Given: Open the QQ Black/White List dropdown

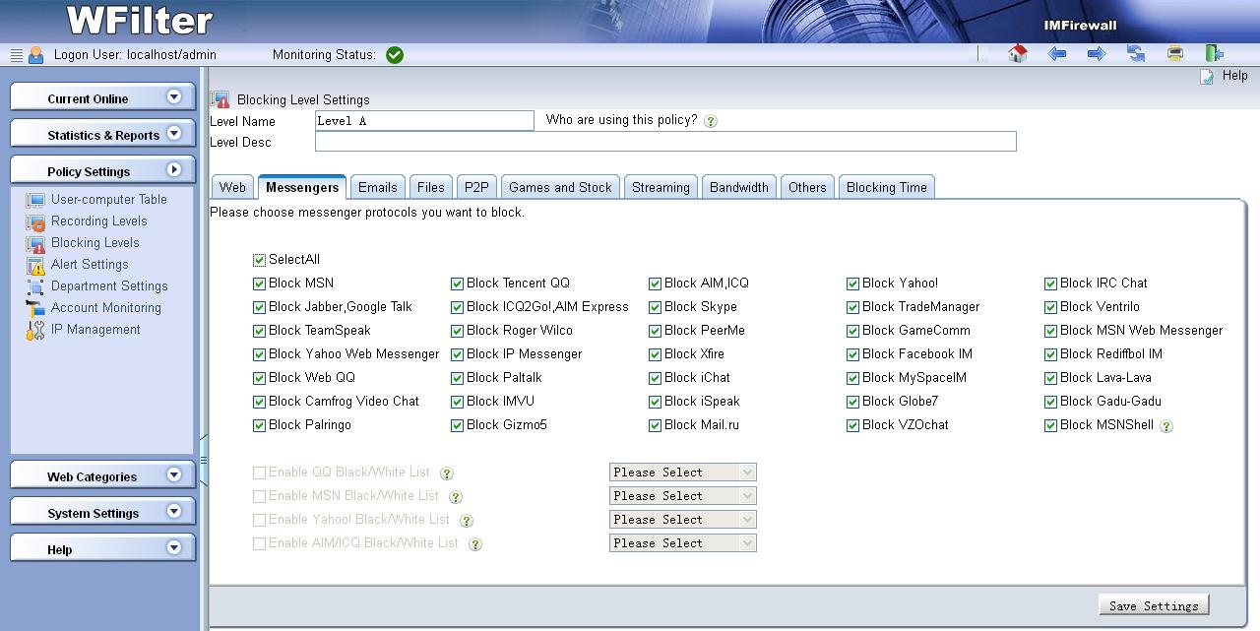Looking at the screenshot, I should [682, 473].
